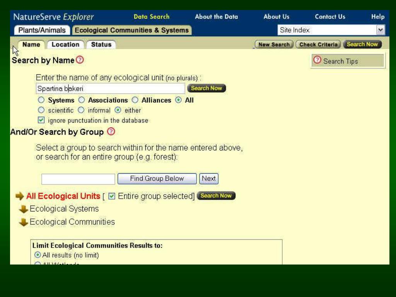Open the Help menu

pyautogui.click(x=378, y=17)
